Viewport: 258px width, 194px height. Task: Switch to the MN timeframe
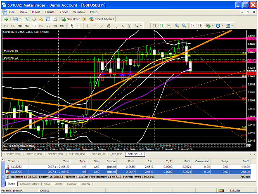tap(62, 26)
